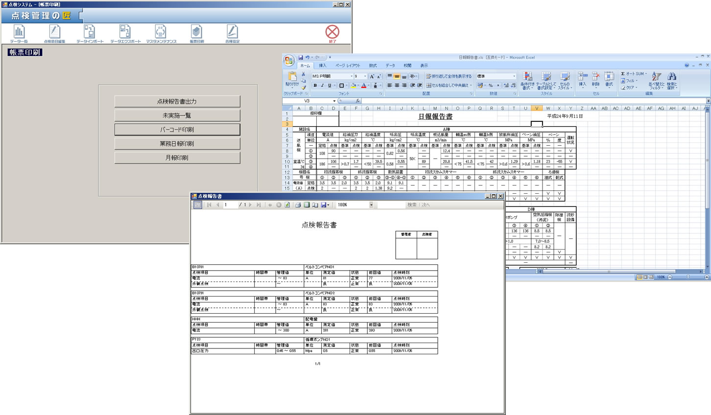The image size is (711, 415).
Task: Open the データ ribbon tab in Excel
Action: (x=390, y=66)
